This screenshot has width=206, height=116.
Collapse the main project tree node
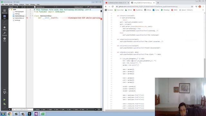[10, 9]
